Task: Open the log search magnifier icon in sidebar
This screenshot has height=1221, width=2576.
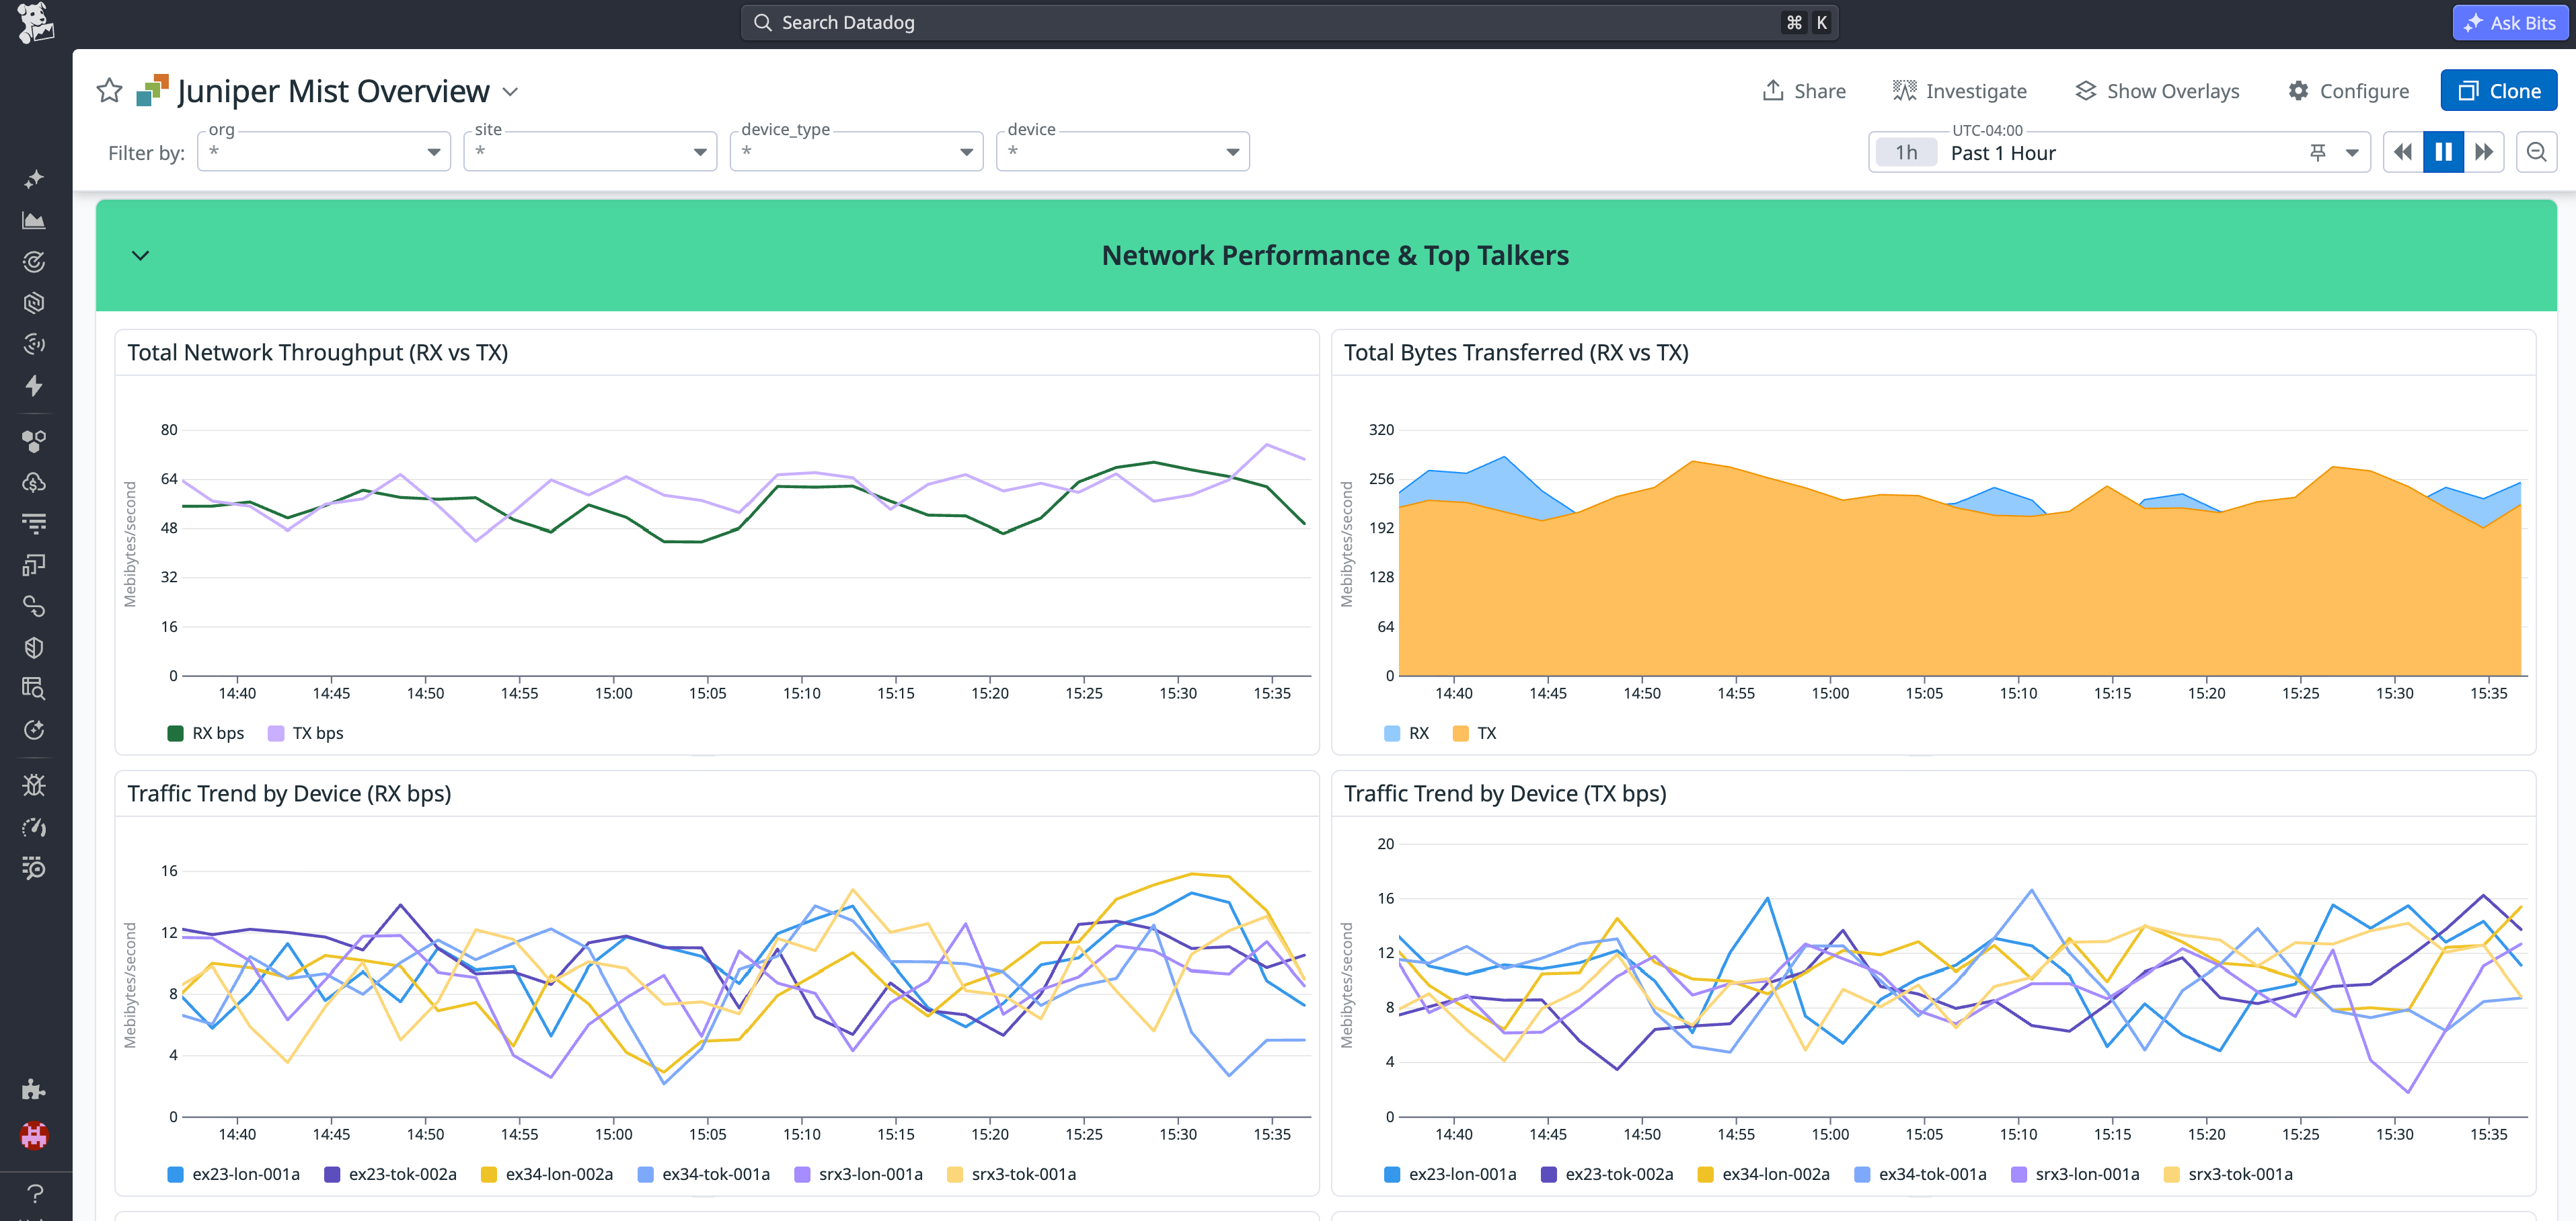Action: (x=34, y=688)
